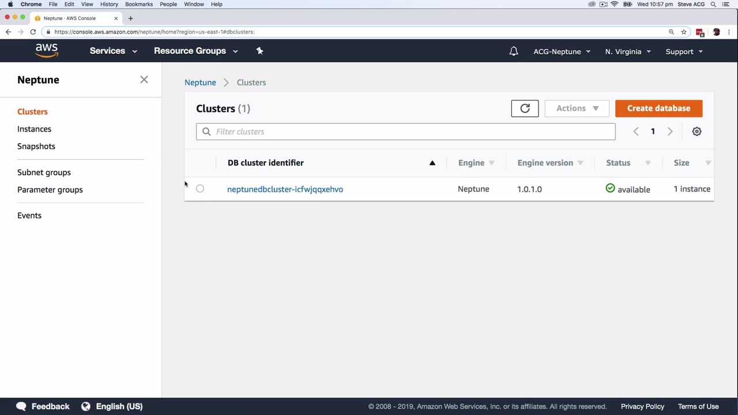Bookmark this page with the star icon
Viewport: 738px width, 415px height.
click(x=684, y=32)
